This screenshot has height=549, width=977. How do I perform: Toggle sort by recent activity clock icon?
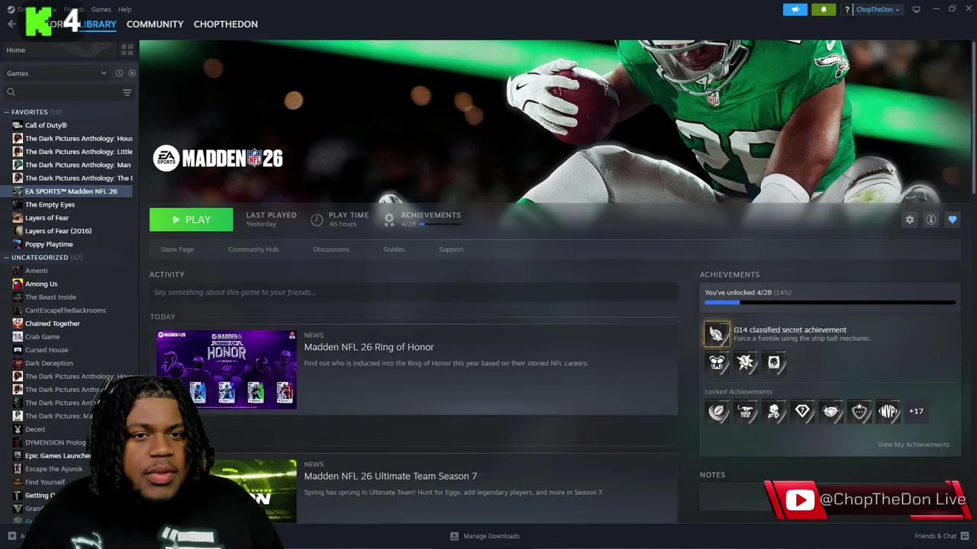pos(119,73)
